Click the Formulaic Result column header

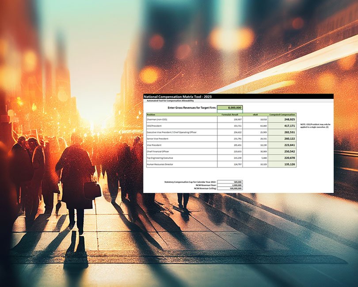[230, 114]
